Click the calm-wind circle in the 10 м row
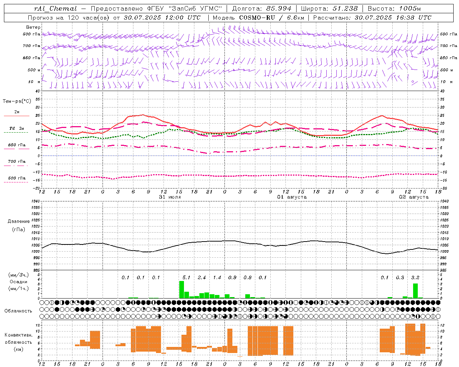459x367 pixels. point(413,82)
